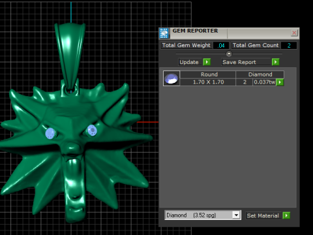Select the left blue eye gem on pendant
The height and width of the screenshot is (235, 313).
point(50,133)
